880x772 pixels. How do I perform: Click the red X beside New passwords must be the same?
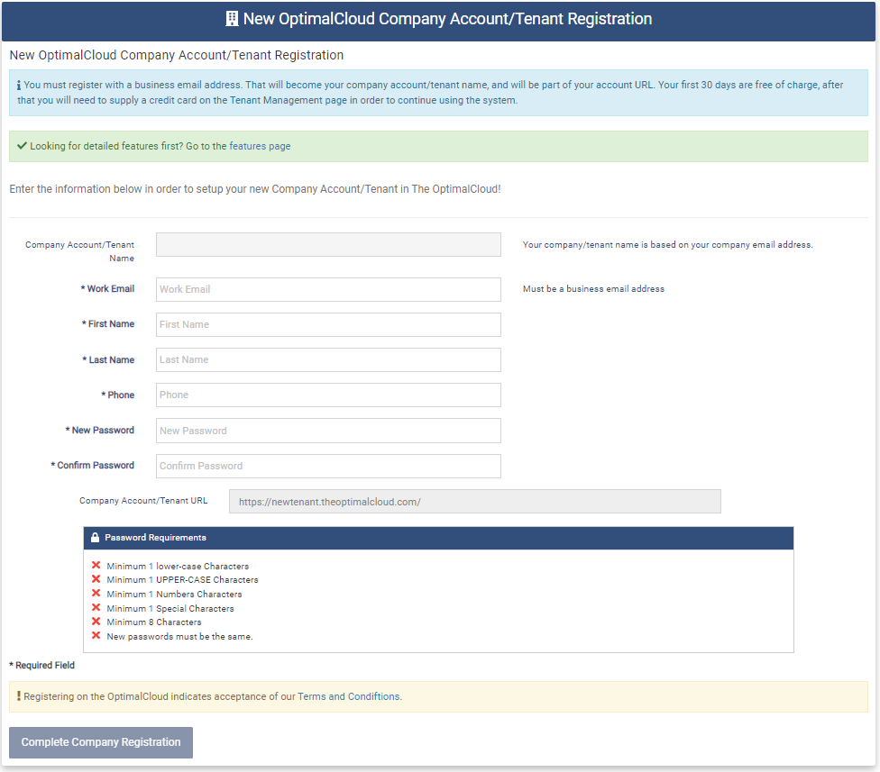[96, 636]
